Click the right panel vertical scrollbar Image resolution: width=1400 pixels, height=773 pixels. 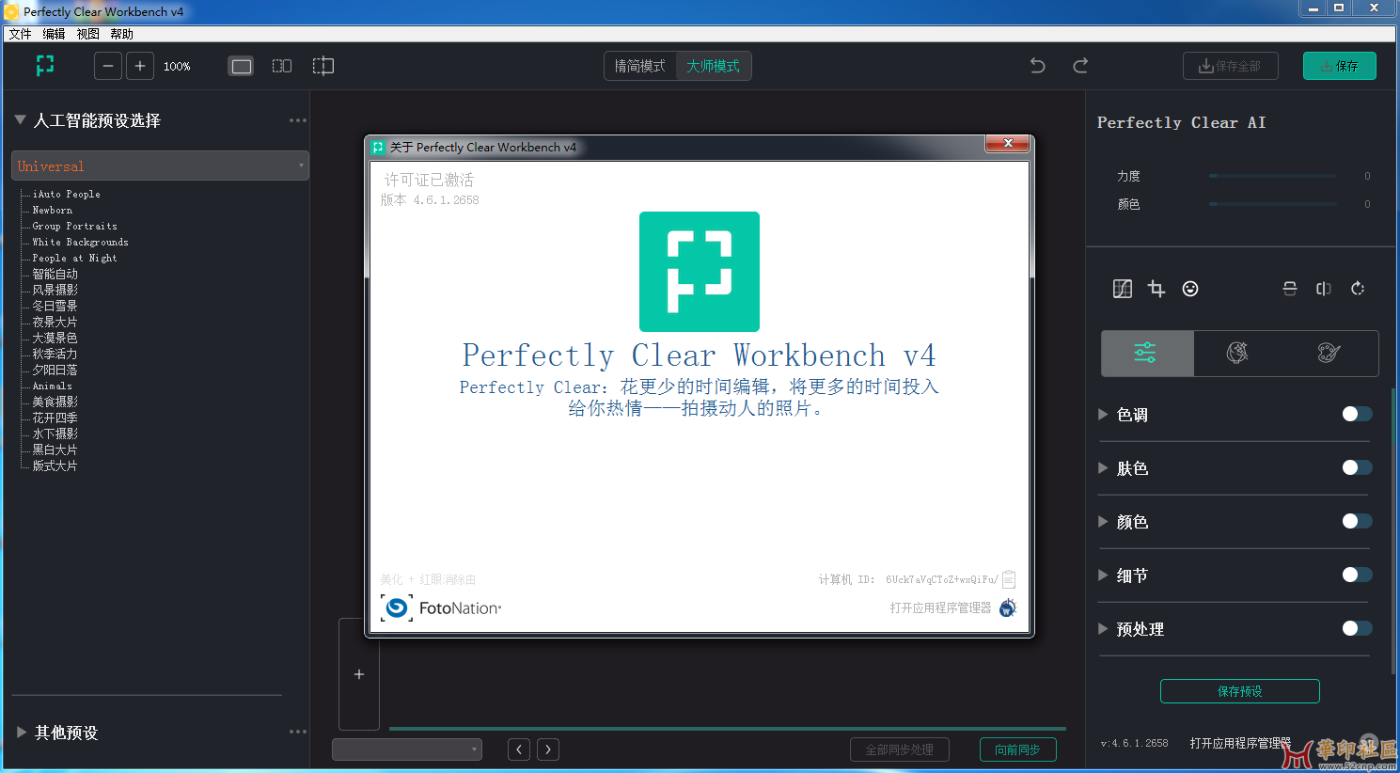click(1393, 530)
